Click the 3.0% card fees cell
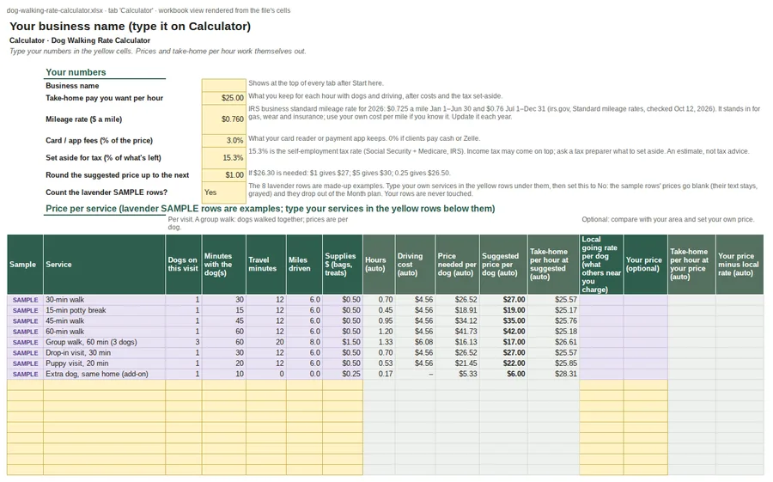The width and height of the screenshot is (773, 482). tap(223, 141)
